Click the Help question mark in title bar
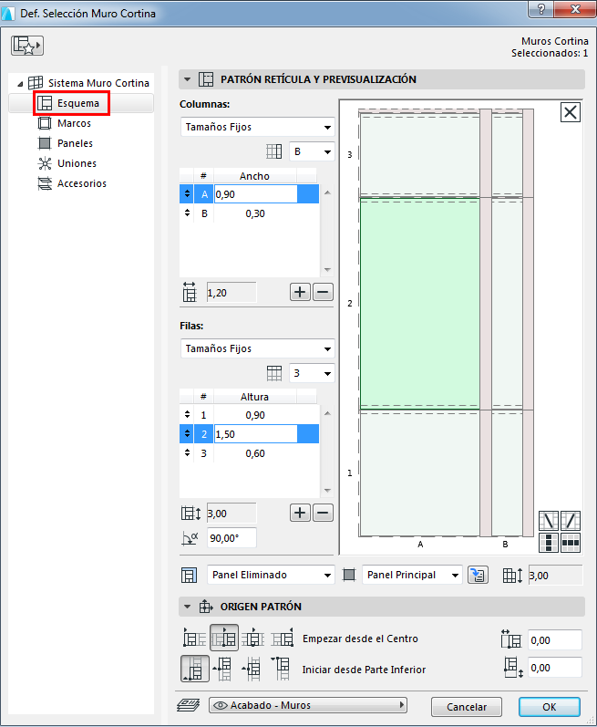The height and width of the screenshot is (727, 597). pyautogui.click(x=541, y=9)
